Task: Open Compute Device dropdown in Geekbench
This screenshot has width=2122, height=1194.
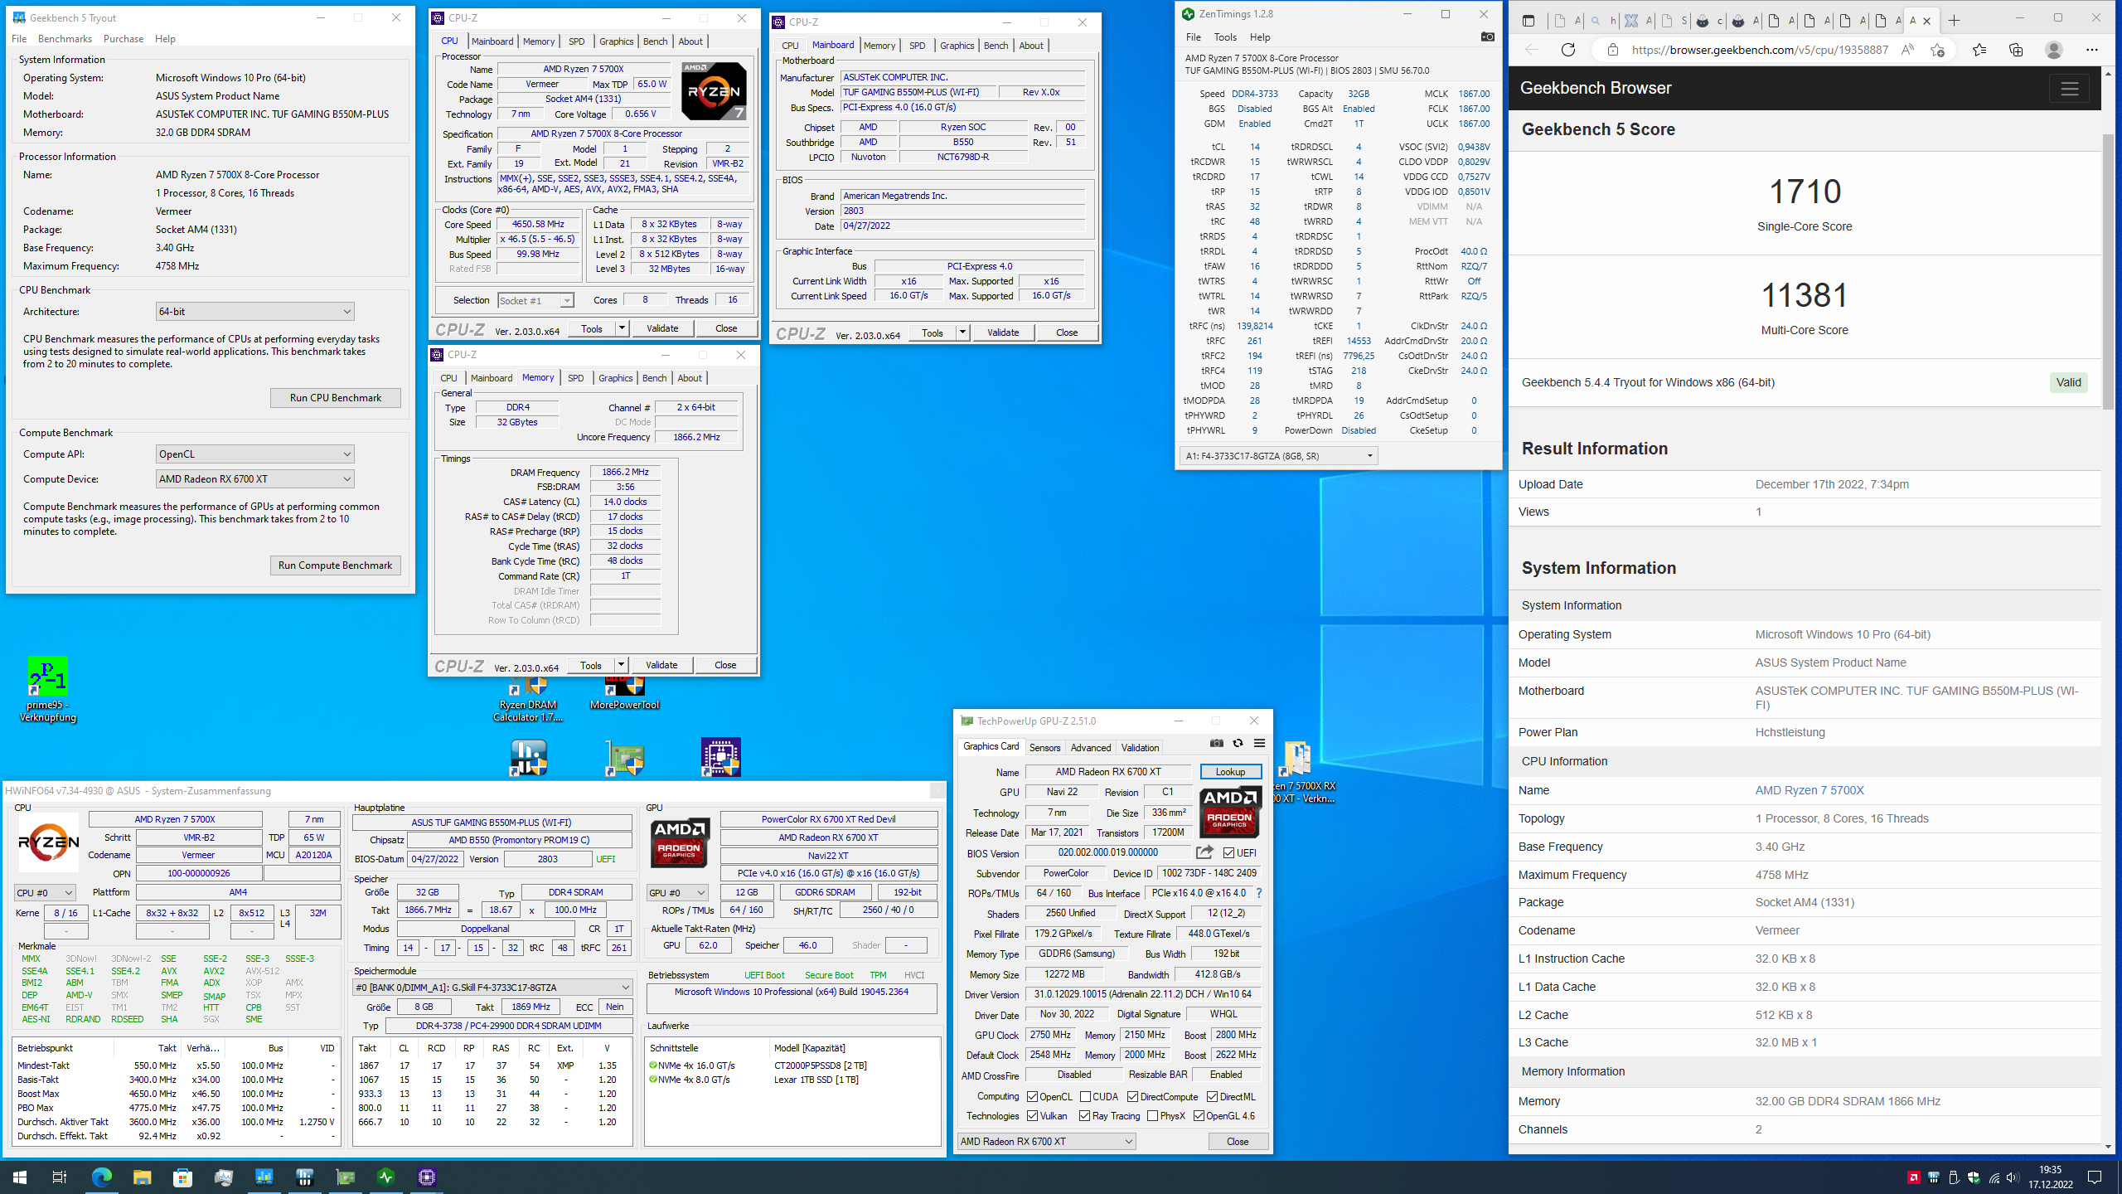Action: click(254, 478)
